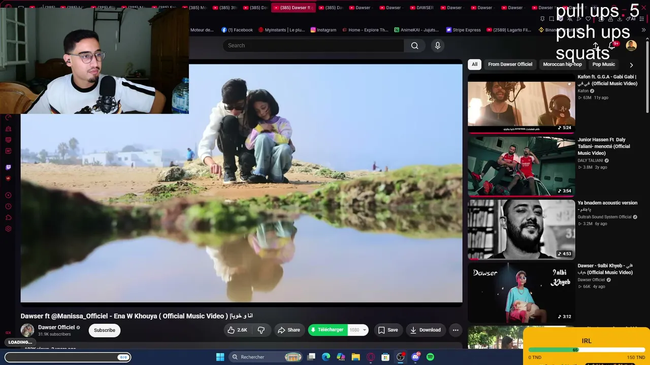Open the Instagram bookmark
This screenshot has width=650, height=365.
[x=323, y=30]
